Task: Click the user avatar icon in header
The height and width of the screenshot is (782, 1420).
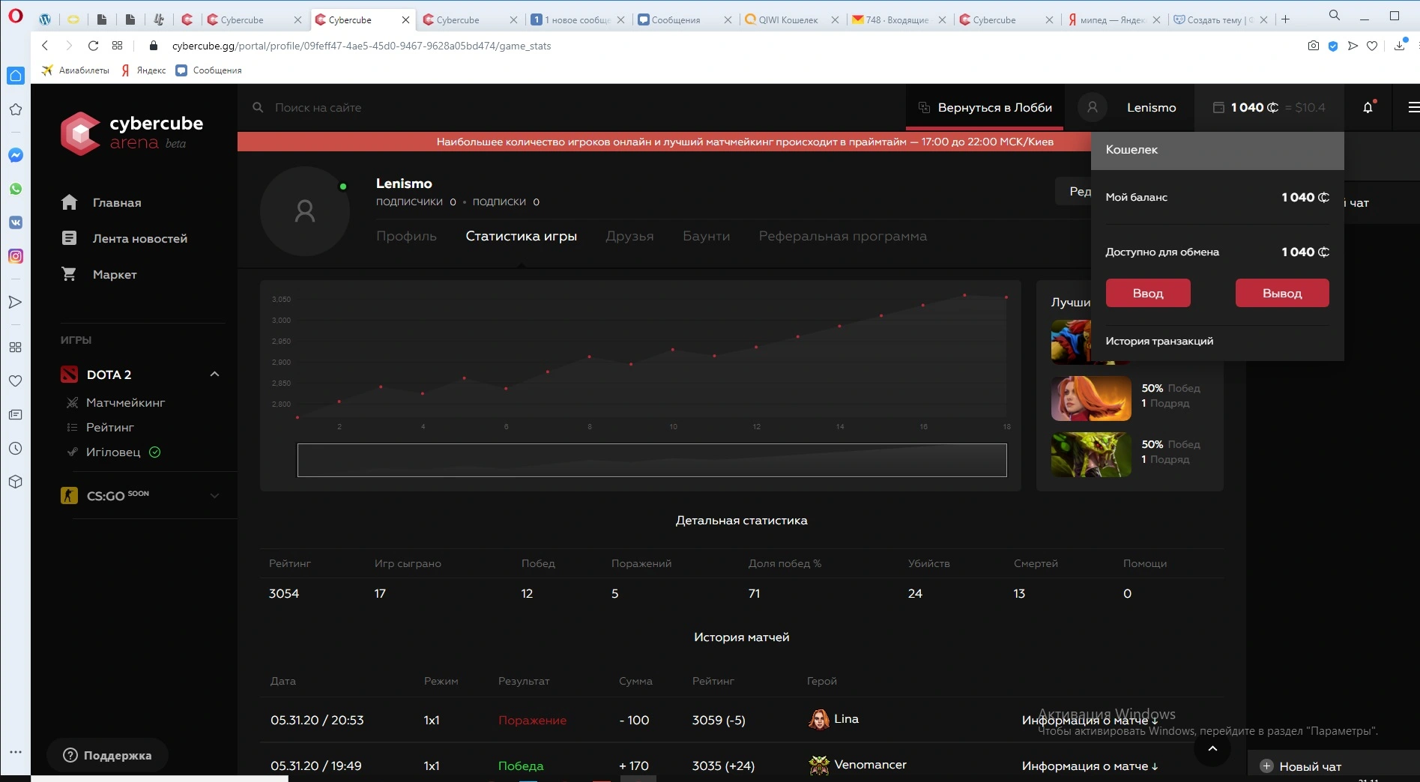Action: [1093, 107]
